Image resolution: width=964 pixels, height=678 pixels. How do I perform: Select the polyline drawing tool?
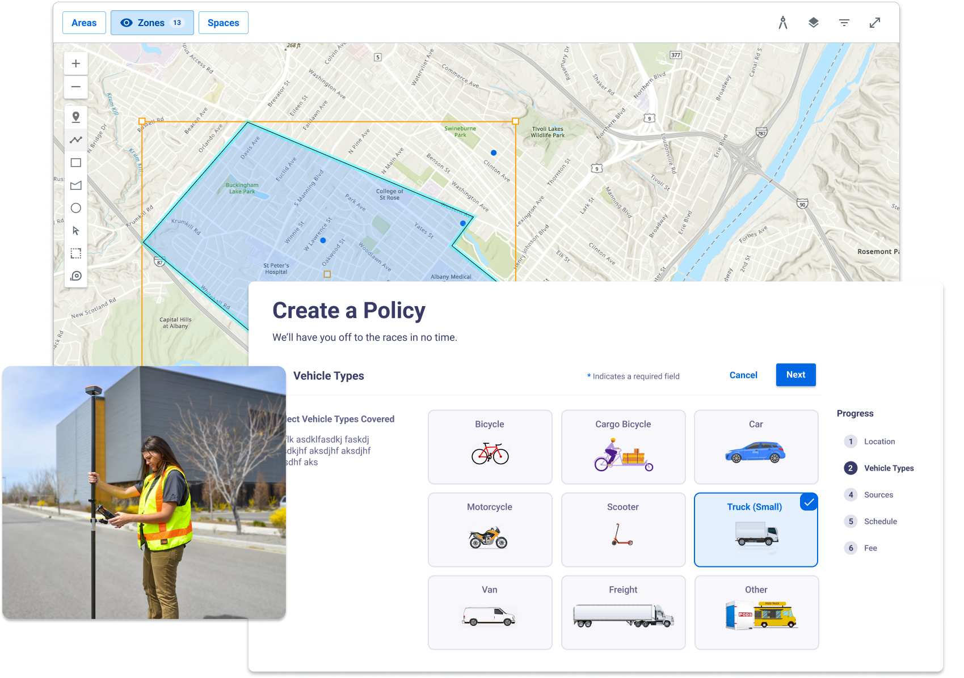tap(75, 140)
